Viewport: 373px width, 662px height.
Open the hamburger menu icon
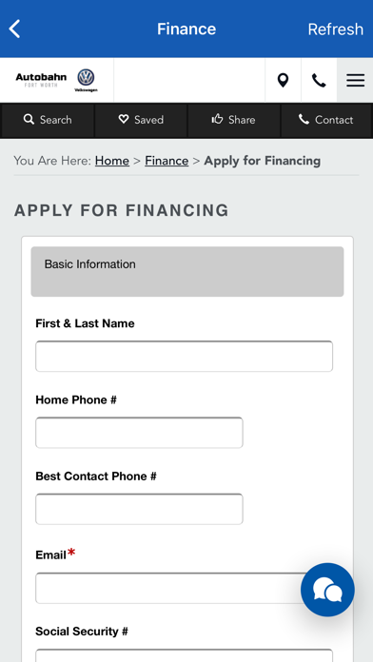pos(355,80)
